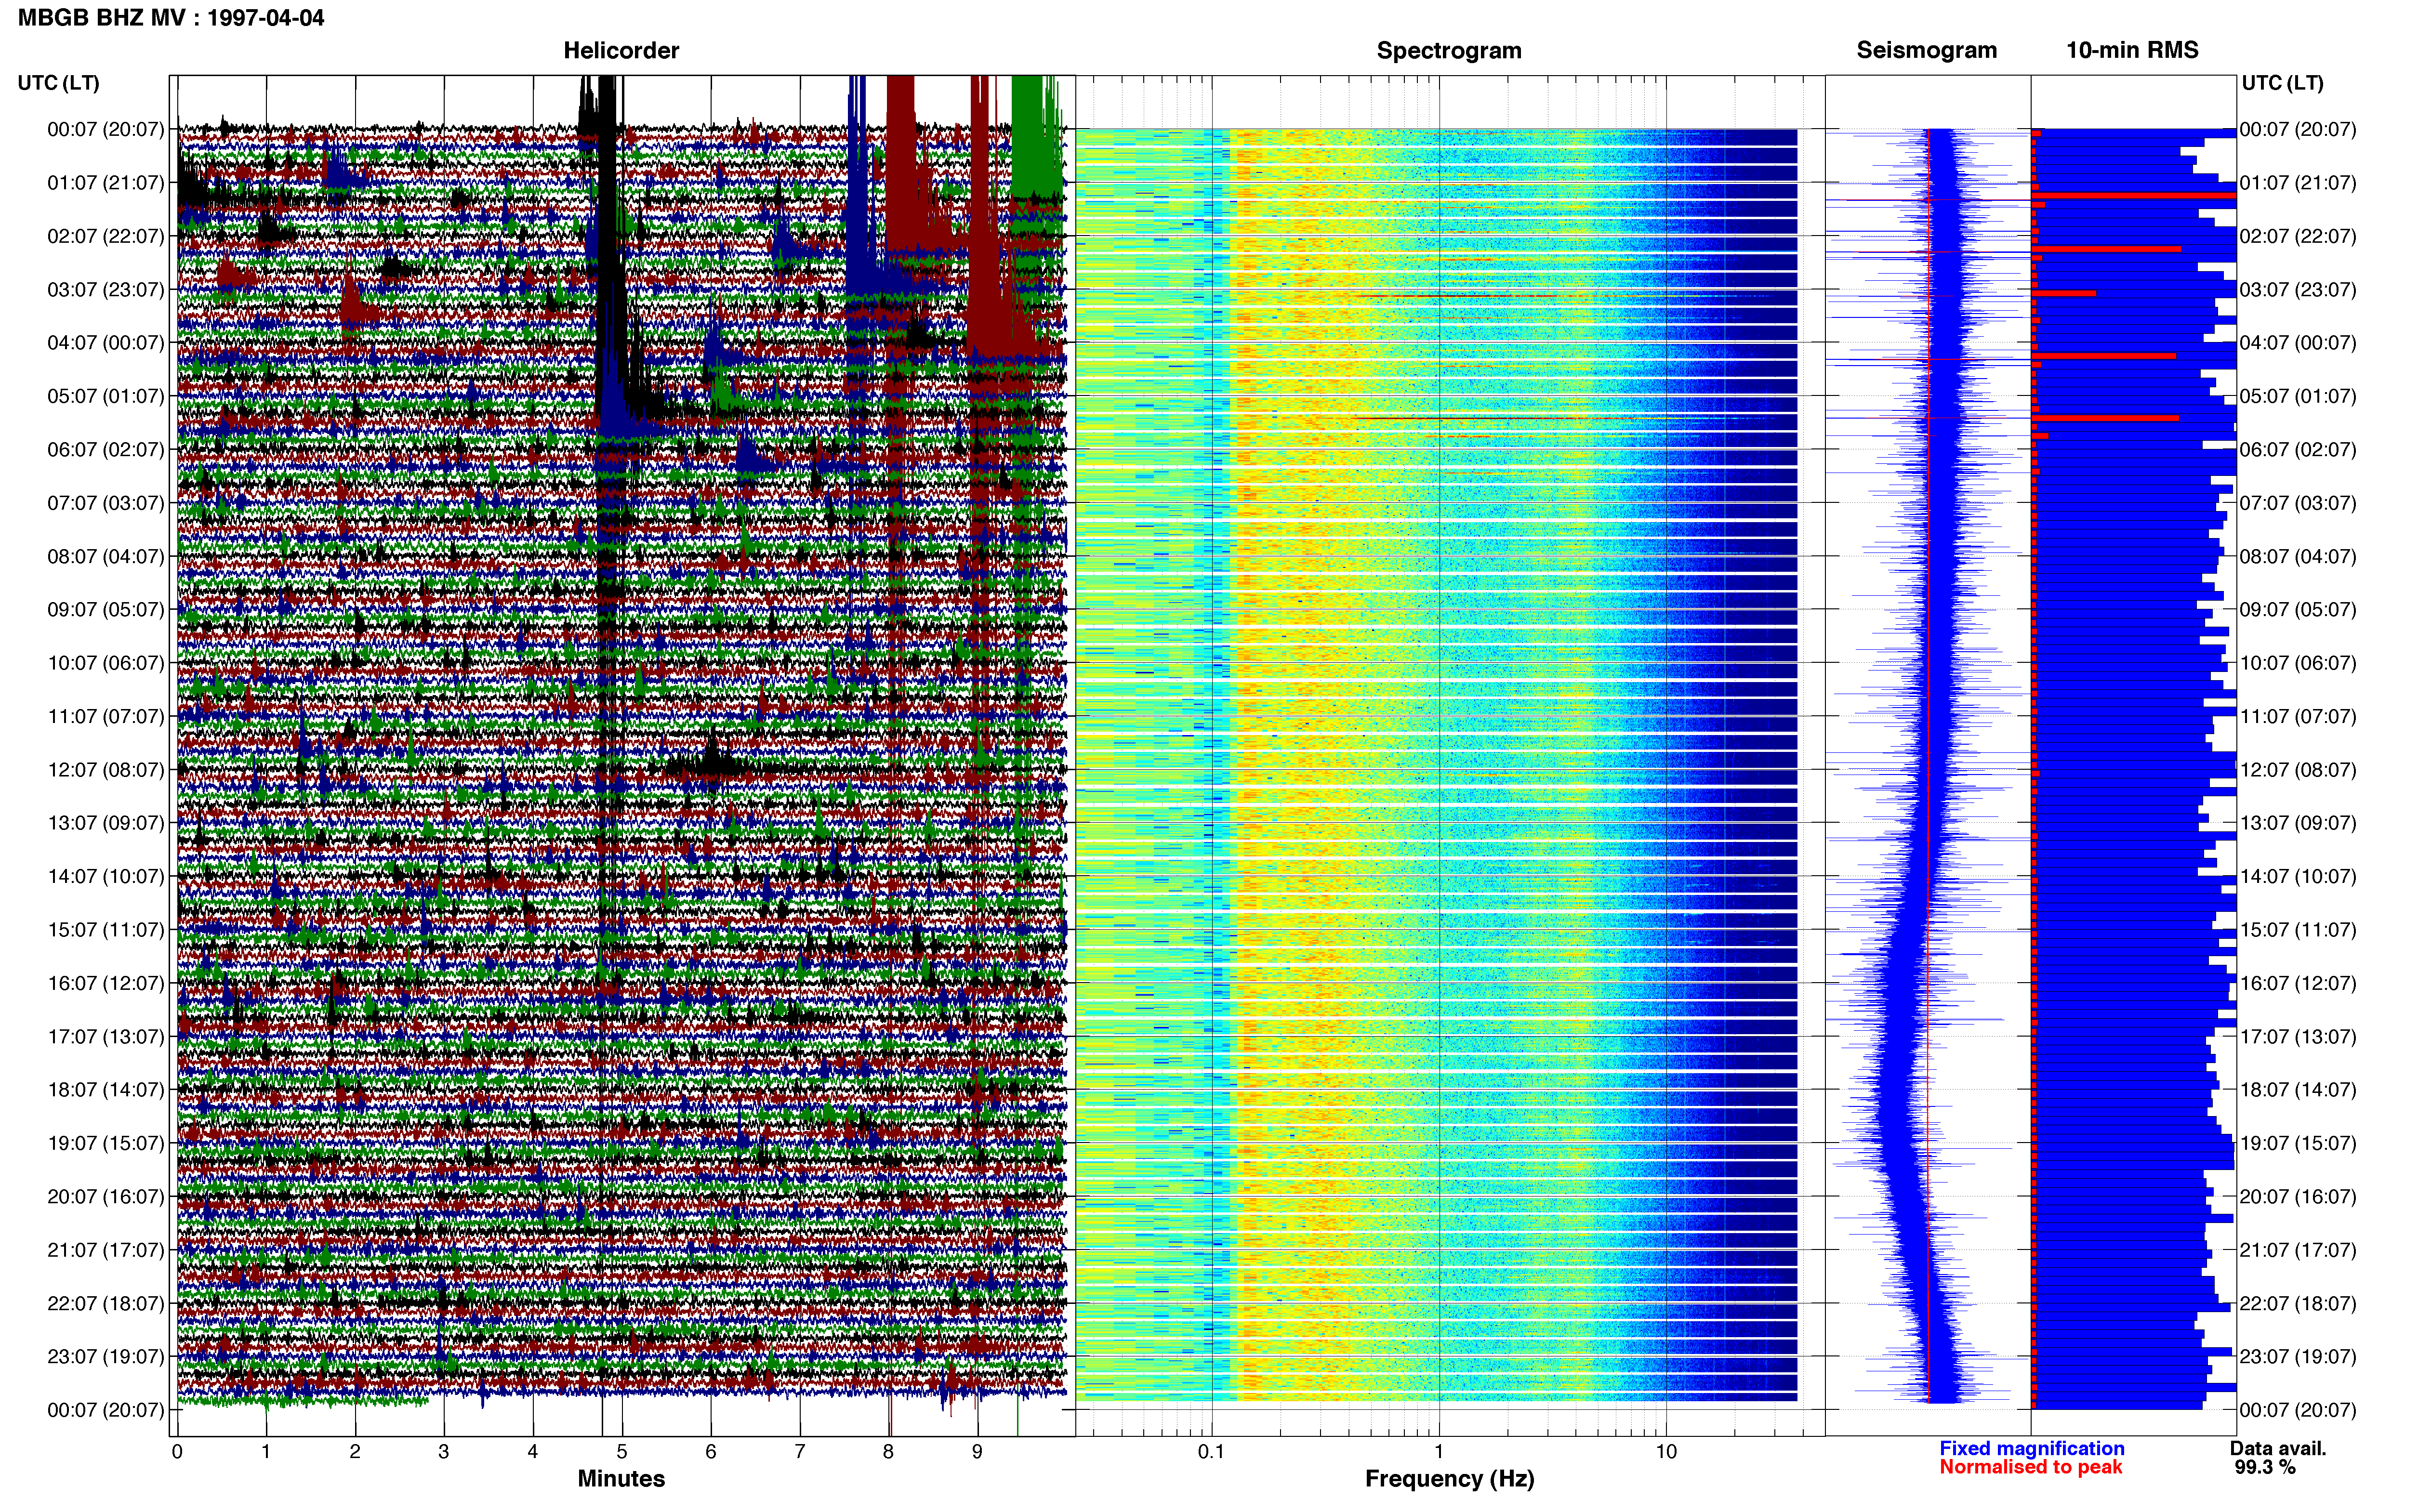Click left time label '14:07 (10:07)'
Viewport: 2418px width, 1512px height.
pyautogui.click(x=106, y=876)
